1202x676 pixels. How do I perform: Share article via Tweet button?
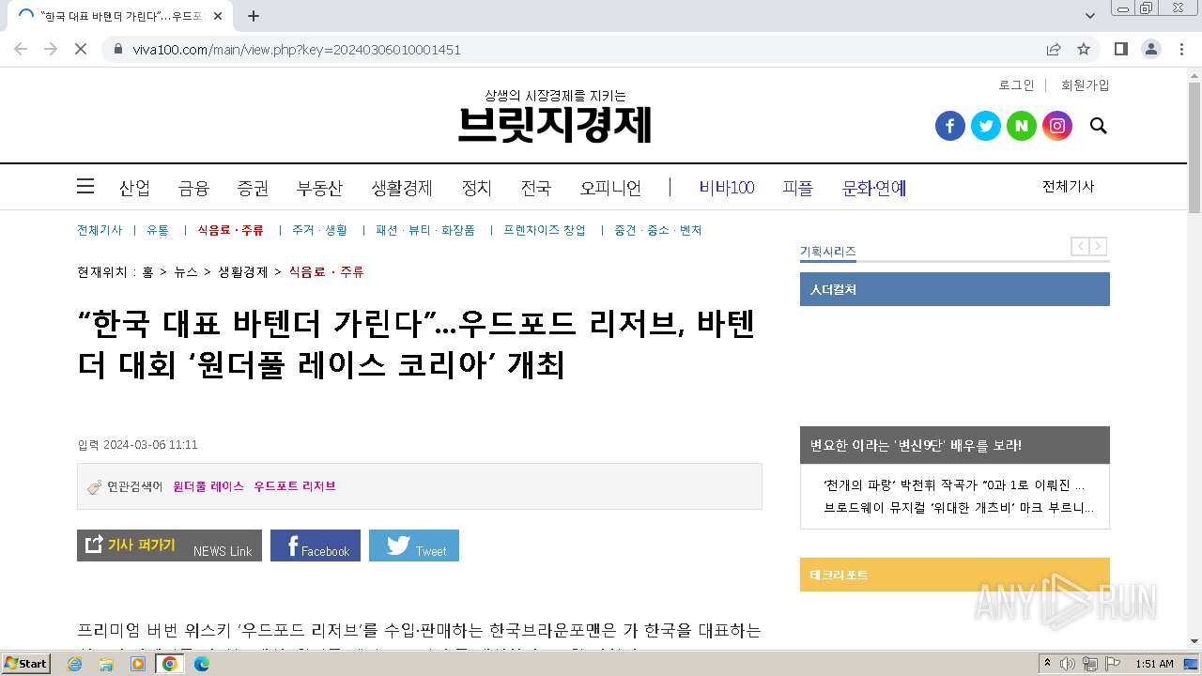click(414, 545)
